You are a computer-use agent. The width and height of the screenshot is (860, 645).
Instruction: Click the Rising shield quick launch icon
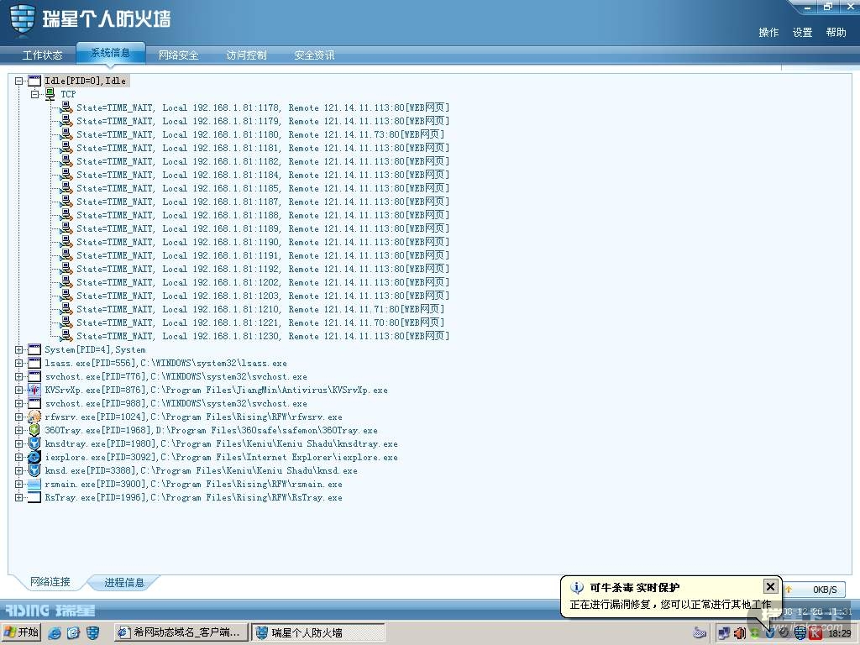[92, 633]
